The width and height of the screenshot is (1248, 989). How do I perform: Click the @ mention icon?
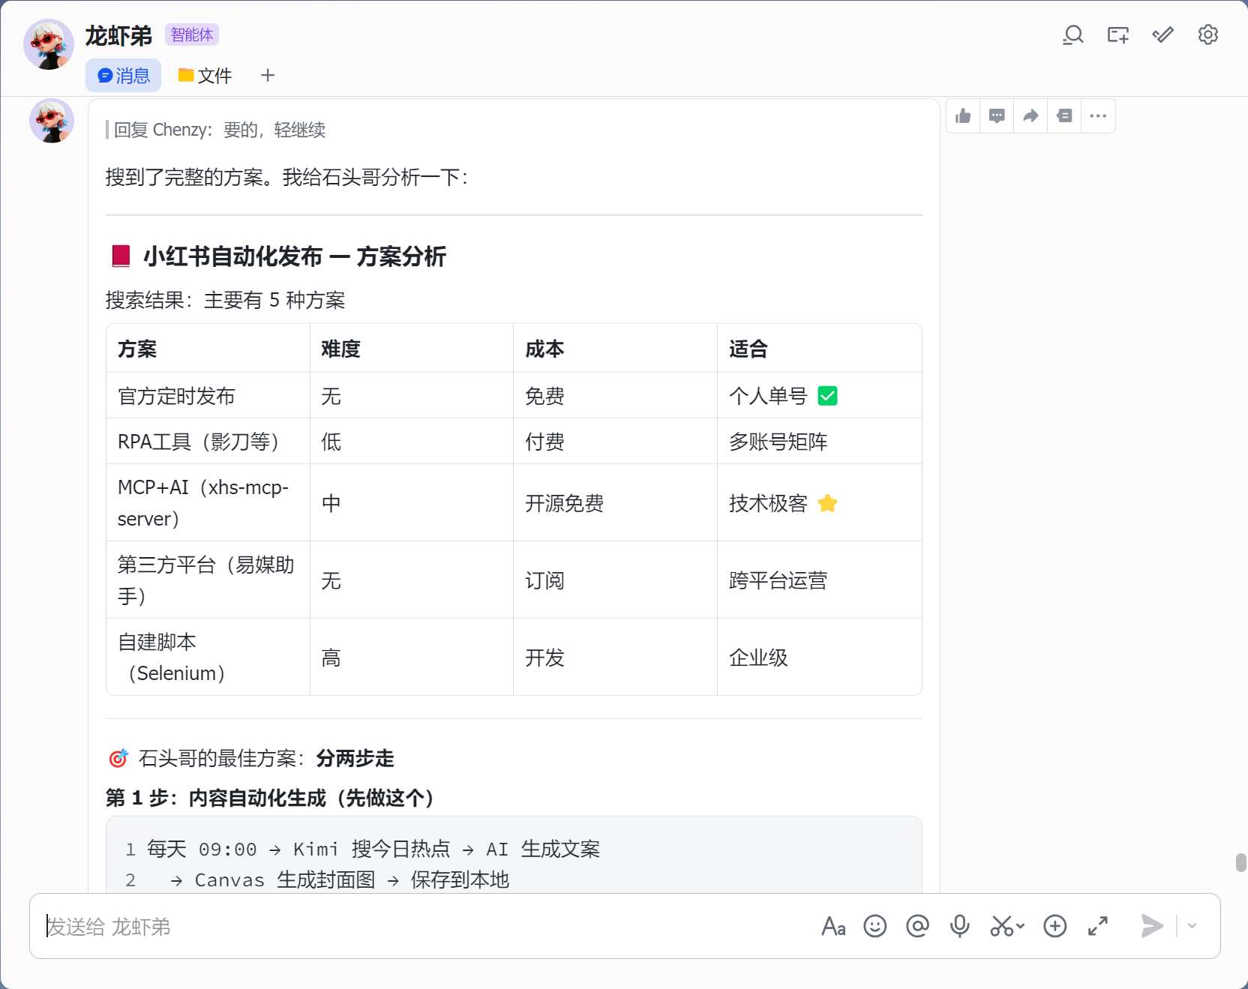click(x=917, y=927)
